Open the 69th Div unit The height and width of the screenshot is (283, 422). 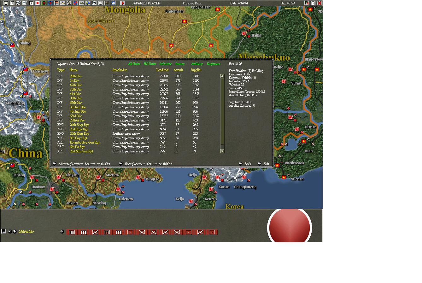click(x=76, y=103)
